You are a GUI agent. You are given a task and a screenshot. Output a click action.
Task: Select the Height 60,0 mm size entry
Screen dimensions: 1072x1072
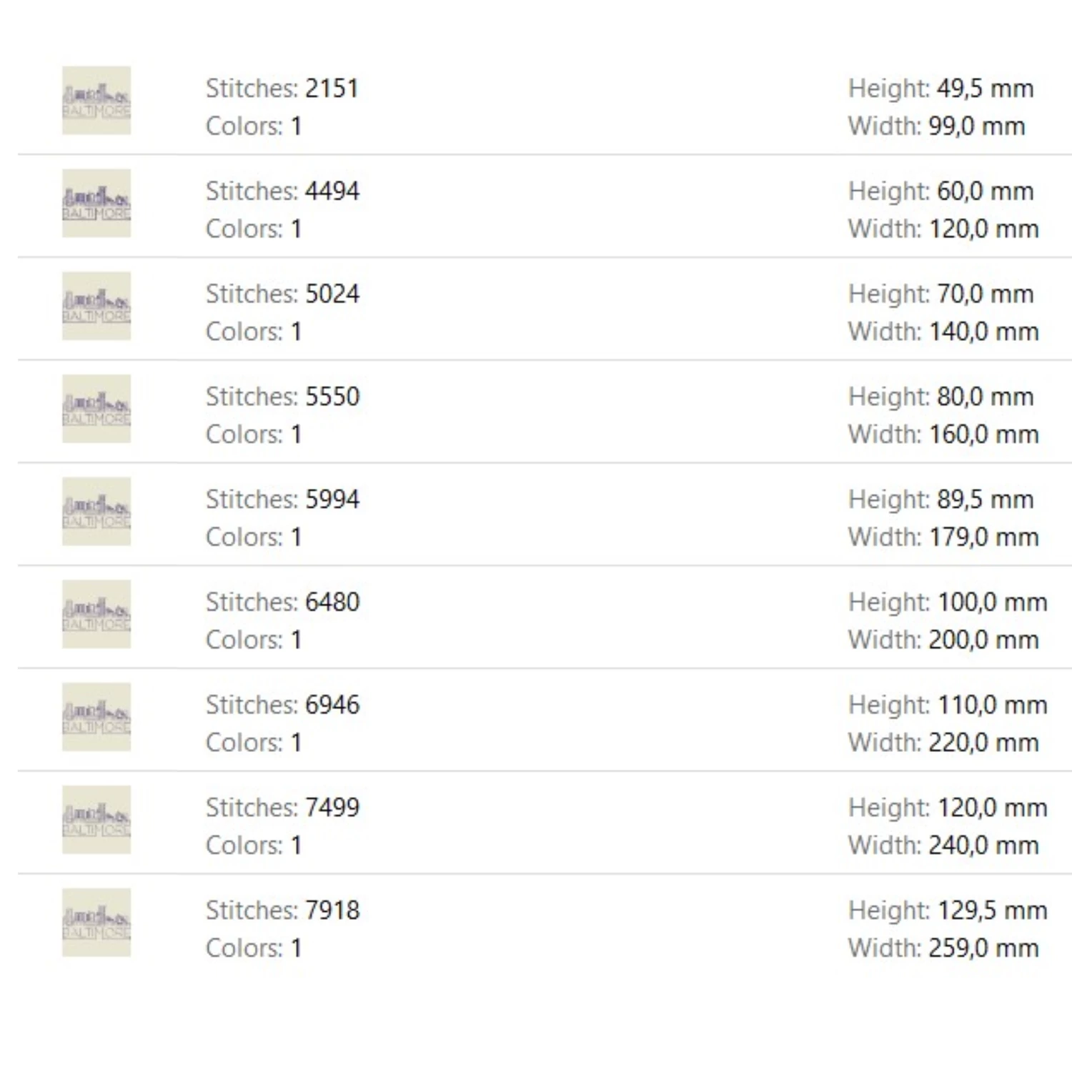941,192
